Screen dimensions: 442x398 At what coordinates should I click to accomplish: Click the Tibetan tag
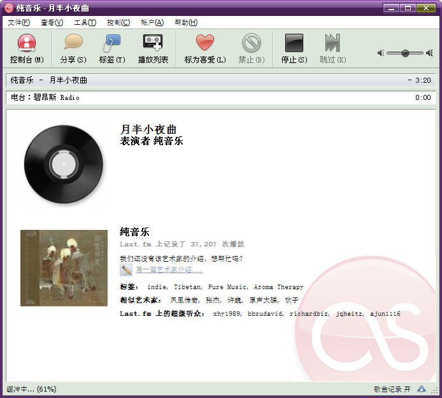(188, 287)
